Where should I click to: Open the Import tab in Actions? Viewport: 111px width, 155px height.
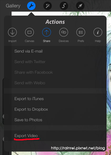[12, 35]
